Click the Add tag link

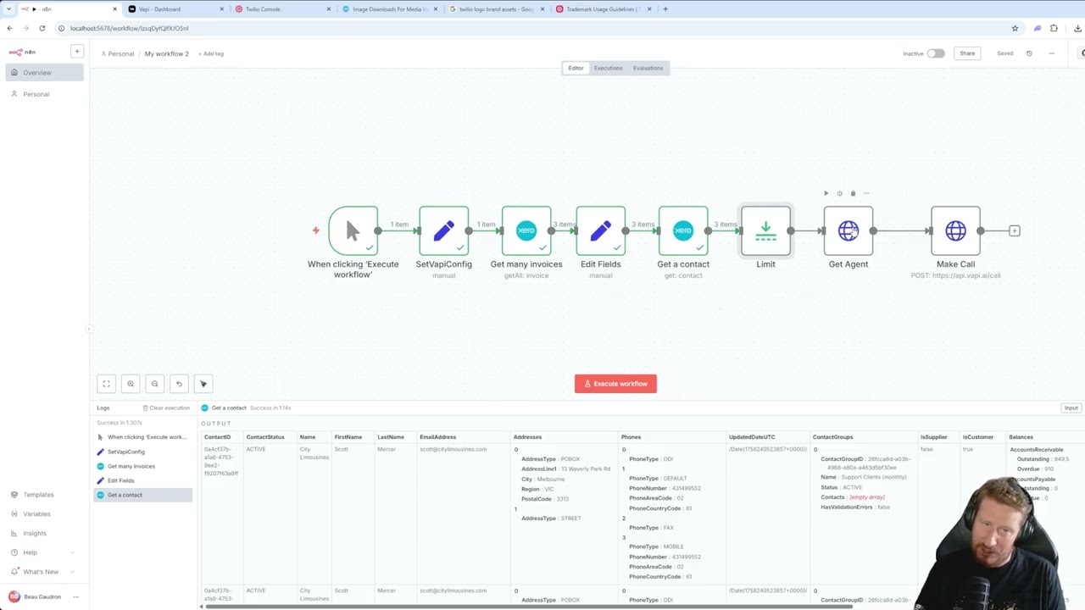tap(211, 54)
